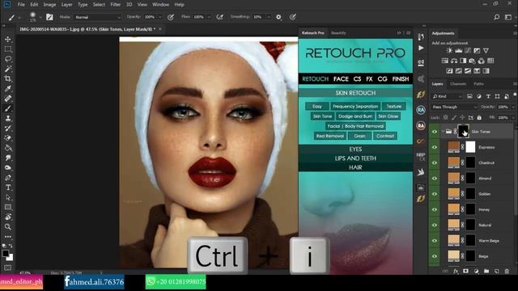The width and height of the screenshot is (518, 291).
Task: Add a Brightness/Contrast adjustment
Action: [449, 50]
